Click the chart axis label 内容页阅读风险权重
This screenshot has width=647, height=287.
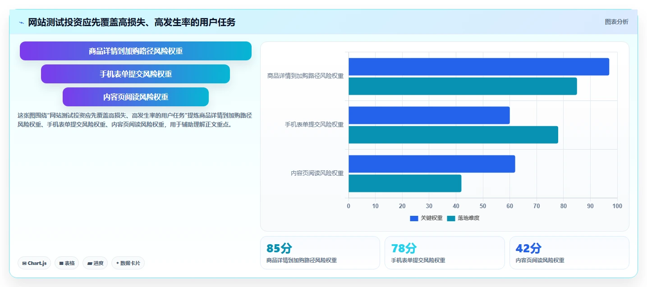pyautogui.click(x=317, y=173)
